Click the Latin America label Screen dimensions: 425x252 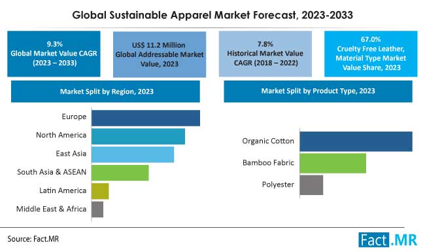63,190
